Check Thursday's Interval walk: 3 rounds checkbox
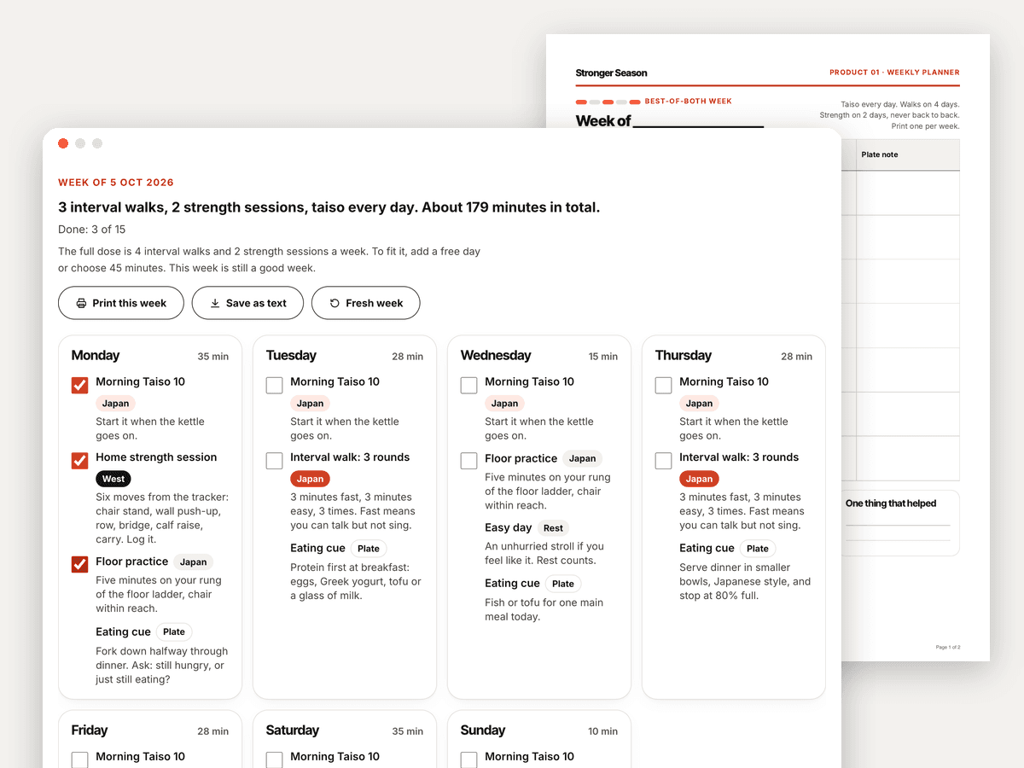 [663, 461]
